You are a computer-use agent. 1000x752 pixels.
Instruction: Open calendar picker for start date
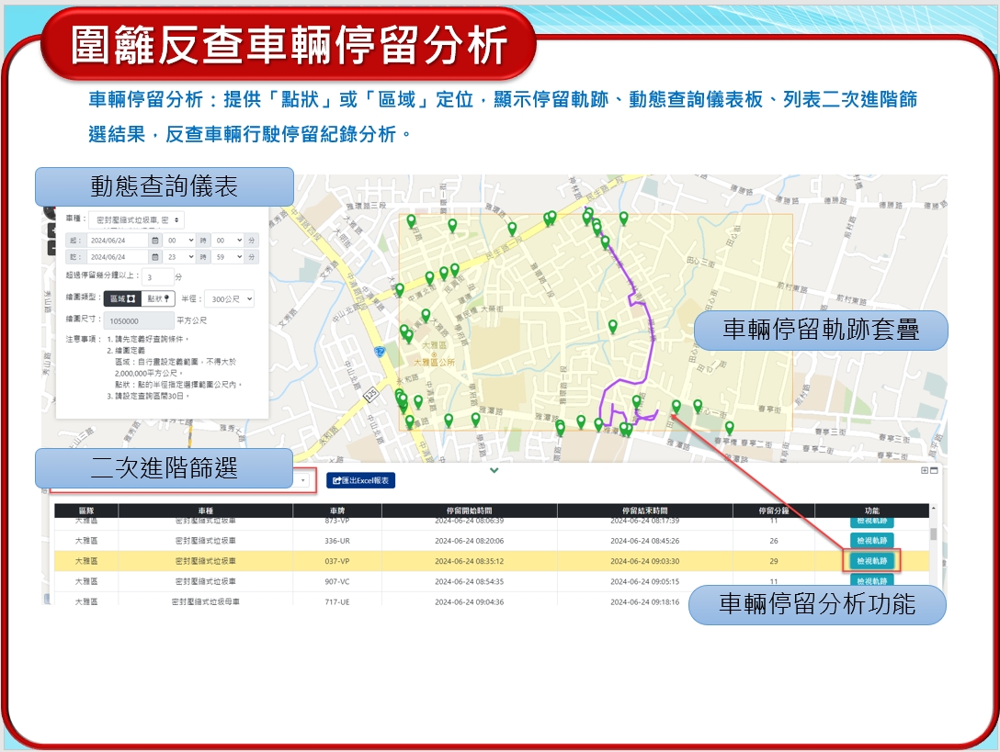coord(155,240)
